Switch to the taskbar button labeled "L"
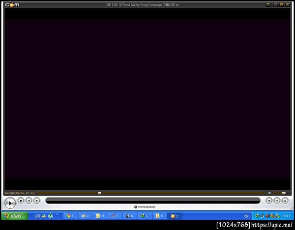Screen dimensions: 295x230 pos(145,216)
